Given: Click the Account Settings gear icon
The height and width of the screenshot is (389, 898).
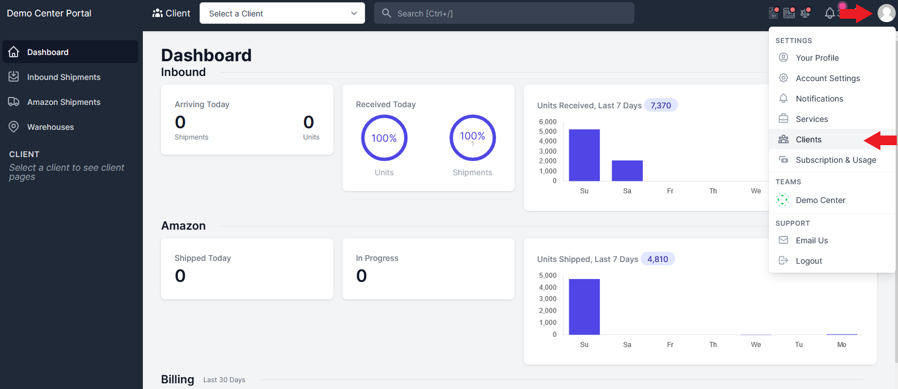Looking at the screenshot, I should [783, 78].
